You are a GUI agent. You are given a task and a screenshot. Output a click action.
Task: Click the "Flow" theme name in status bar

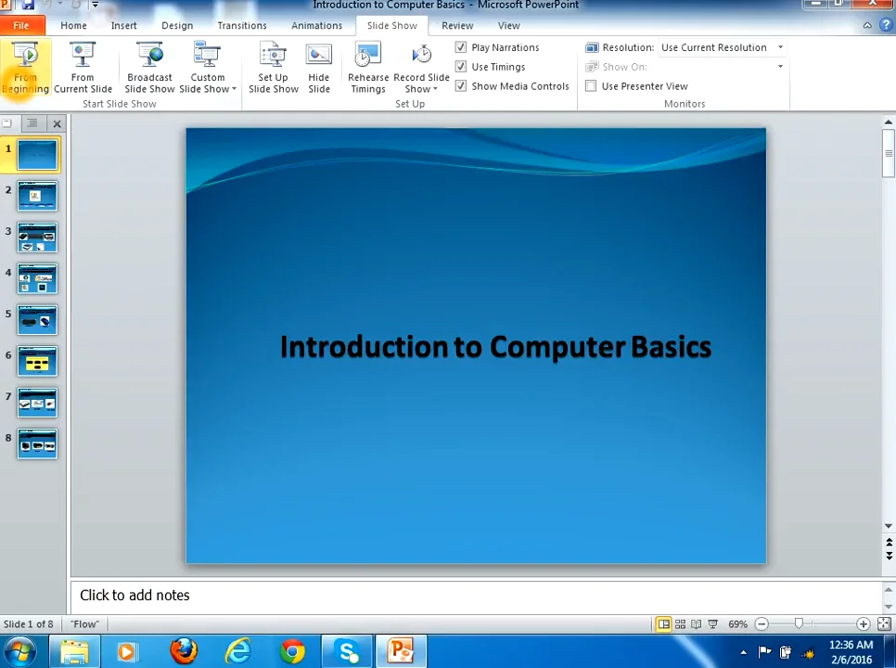tap(84, 624)
